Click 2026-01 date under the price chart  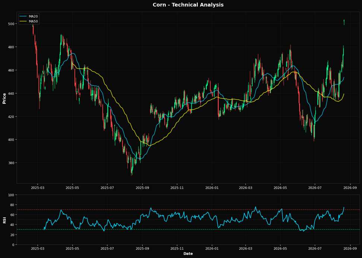click(212, 188)
